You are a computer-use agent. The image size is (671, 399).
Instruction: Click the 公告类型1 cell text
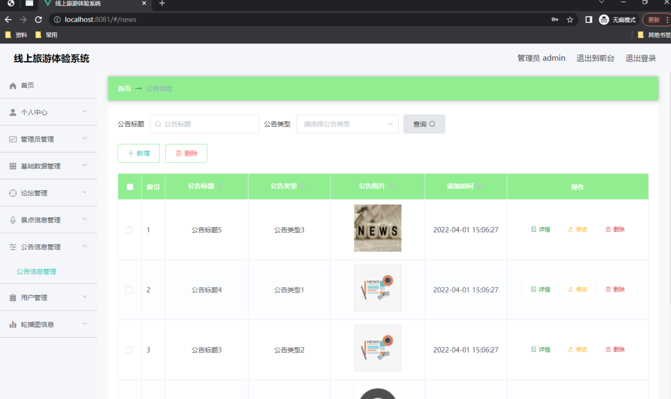(x=289, y=290)
